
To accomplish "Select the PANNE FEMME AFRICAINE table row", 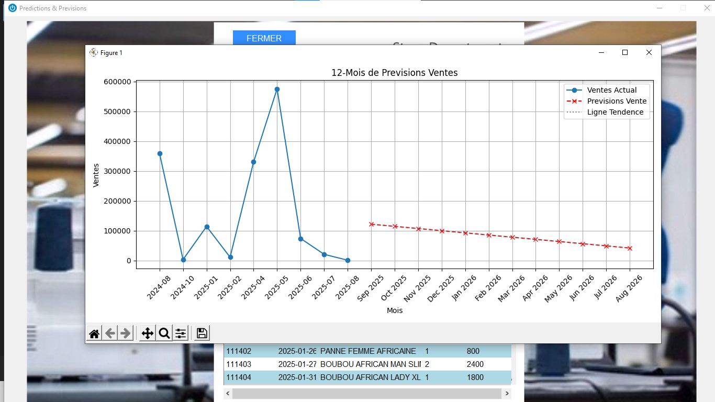I will 367,351.
